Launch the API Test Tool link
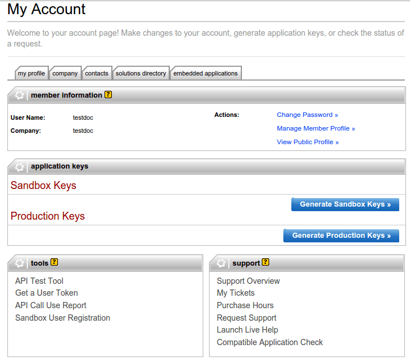The image size is (410, 361). pyautogui.click(x=39, y=281)
